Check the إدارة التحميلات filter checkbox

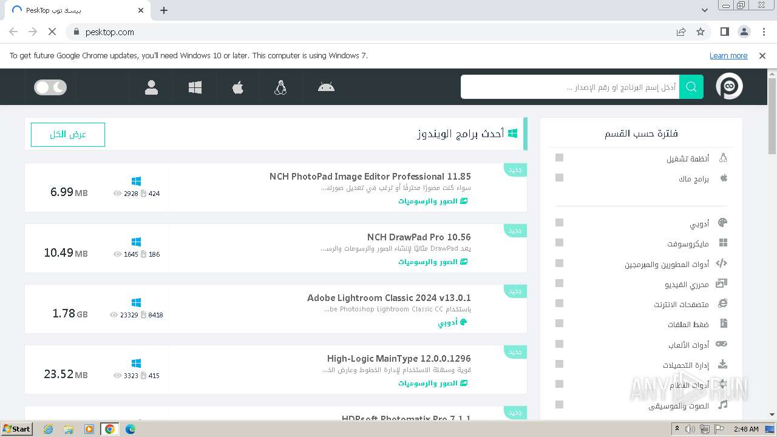[x=559, y=364]
